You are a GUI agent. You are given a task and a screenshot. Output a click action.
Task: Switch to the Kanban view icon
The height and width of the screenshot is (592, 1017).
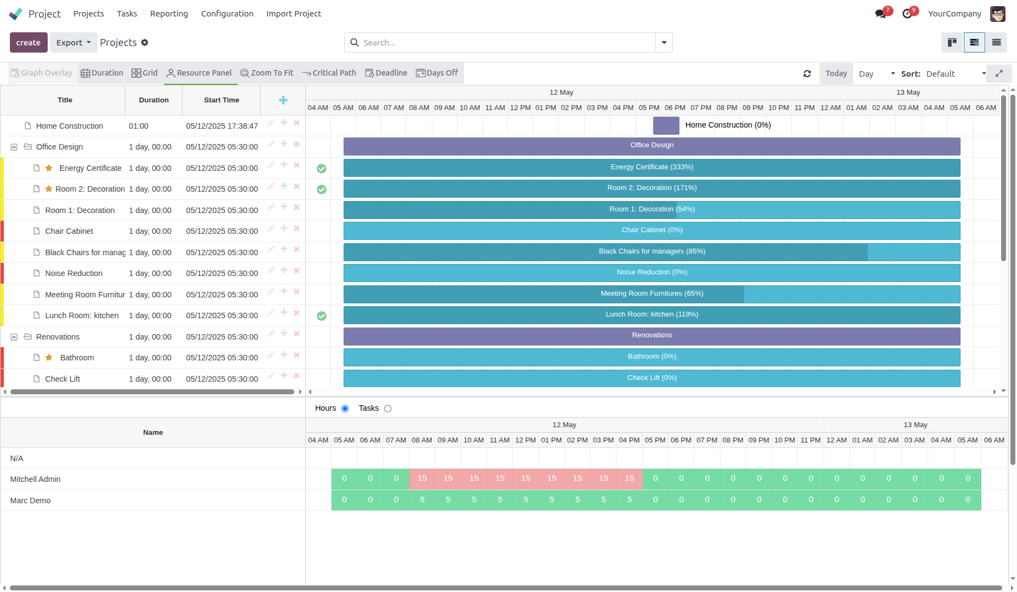click(x=952, y=43)
